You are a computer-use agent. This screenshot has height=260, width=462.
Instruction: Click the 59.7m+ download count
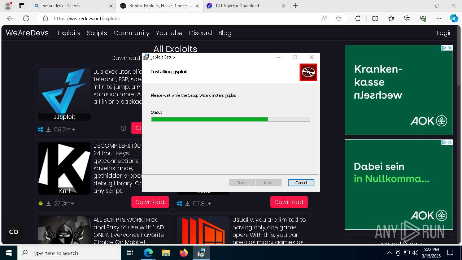65,129
